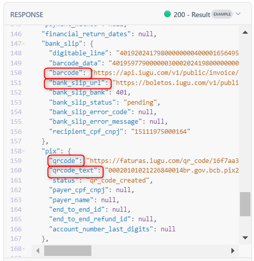Click the digitable_line number string value
Viewport: 254px width, 261px height.
pos(177,53)
